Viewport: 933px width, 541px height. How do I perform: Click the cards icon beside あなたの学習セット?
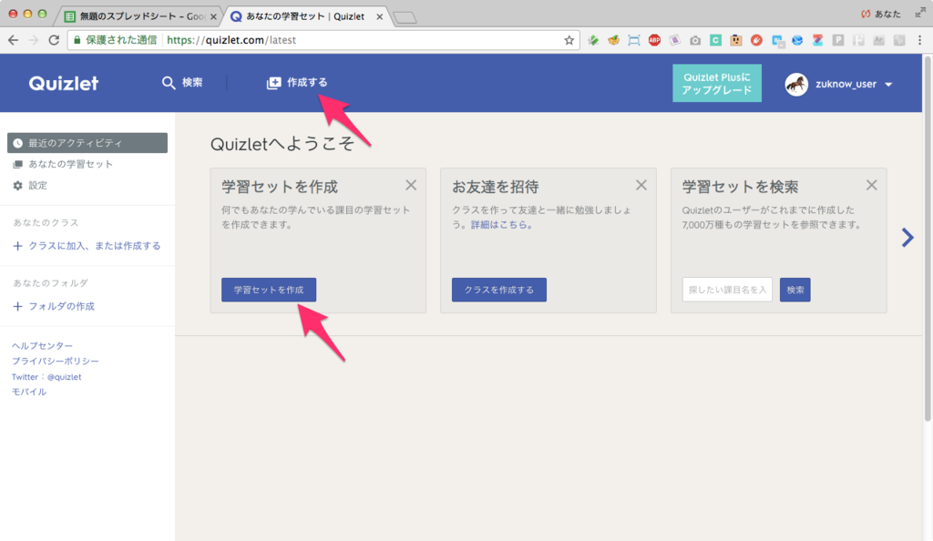(x=18, y=164)
